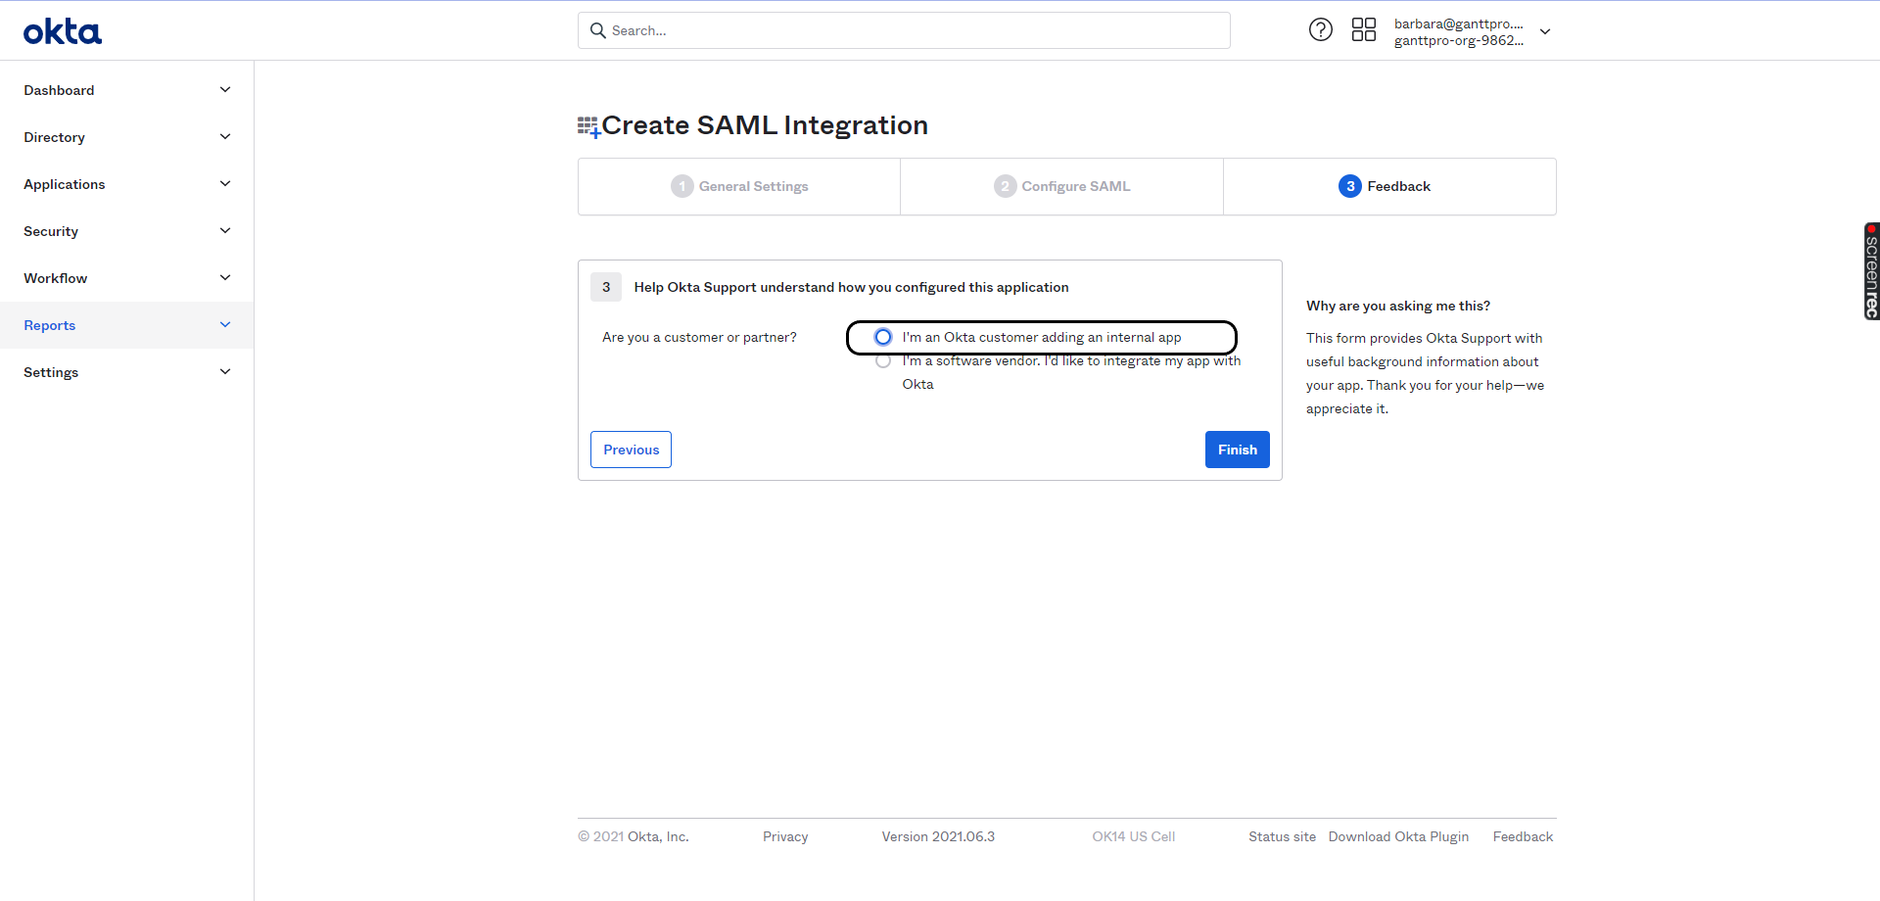
Task: Click the Create SAML Integration app icon
Action: (x=588, y=126)
